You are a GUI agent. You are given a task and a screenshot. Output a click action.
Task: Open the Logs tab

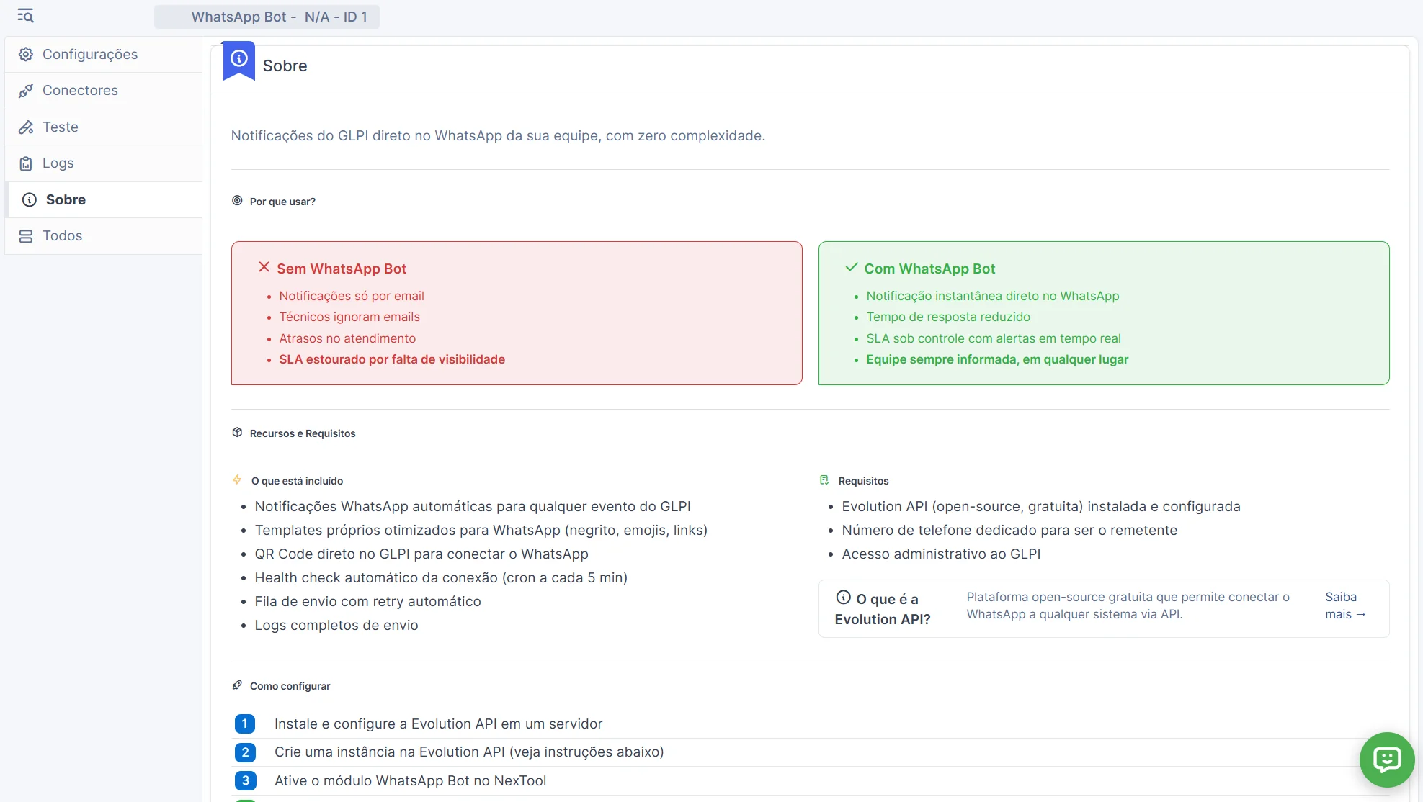click(103, 163)
